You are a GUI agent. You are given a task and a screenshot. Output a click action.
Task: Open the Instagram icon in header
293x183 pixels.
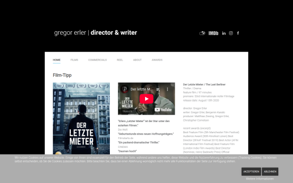(x=231, y=33)
